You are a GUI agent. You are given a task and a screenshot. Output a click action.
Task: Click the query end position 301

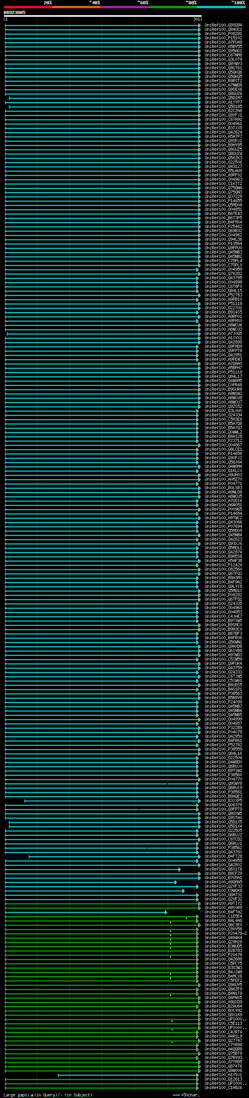[196, 19]
